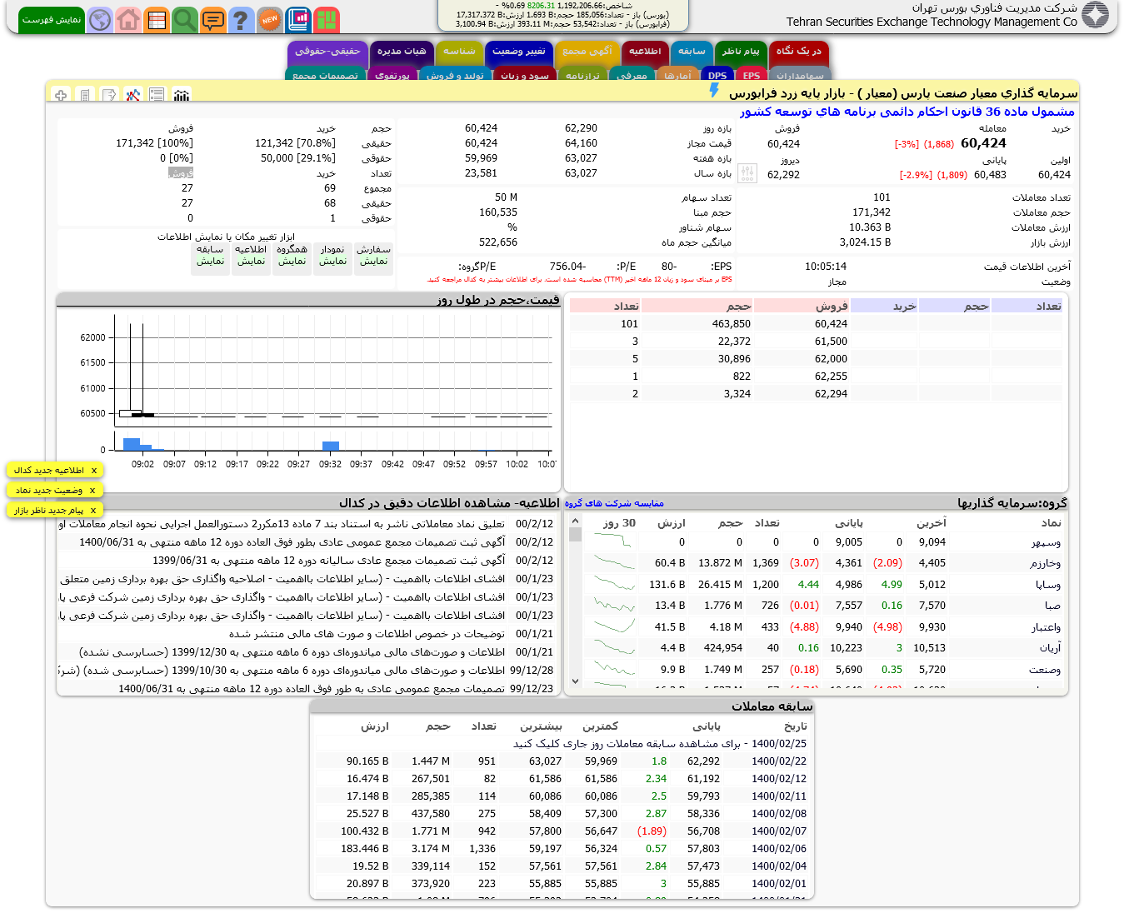Toggle نمایش under سفارش
This screenshot has height=913, width=1124.
point(374,261)
